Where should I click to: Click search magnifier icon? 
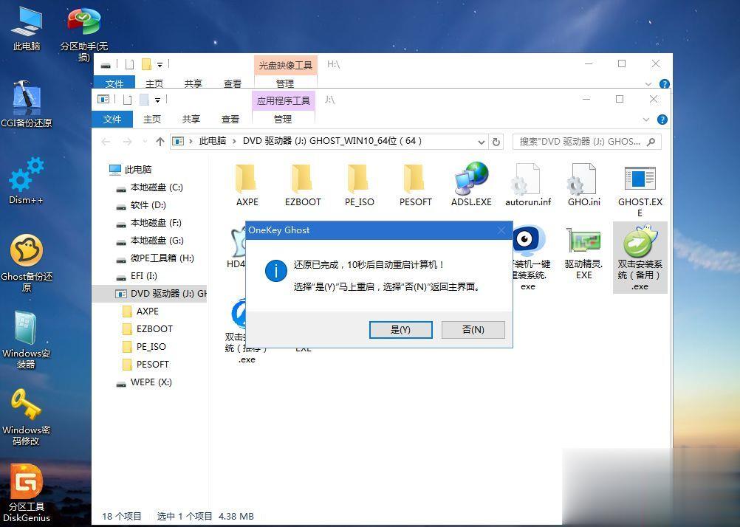click(x=651, y=142)
